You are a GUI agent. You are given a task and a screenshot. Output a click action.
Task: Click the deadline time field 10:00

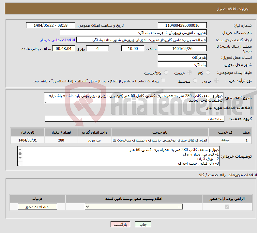[133, 48]
